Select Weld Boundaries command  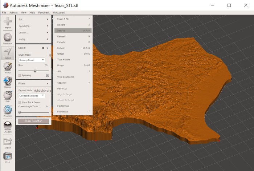(73, 77)
